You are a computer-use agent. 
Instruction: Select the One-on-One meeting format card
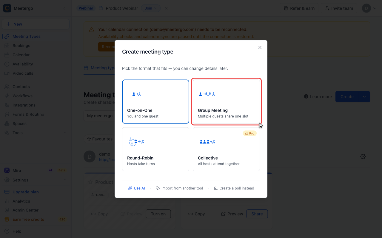tap(155, 101)
